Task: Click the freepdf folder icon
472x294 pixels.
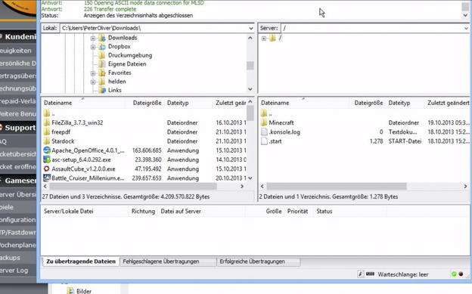Action: (47, 132)
